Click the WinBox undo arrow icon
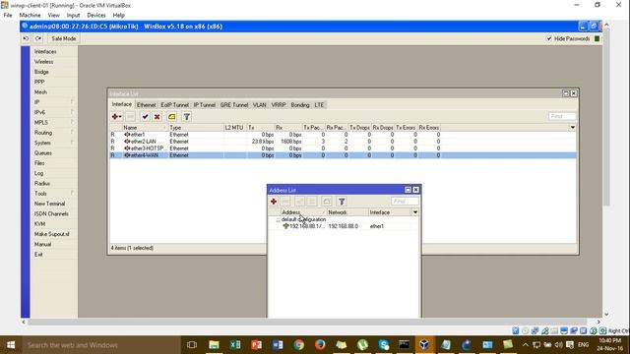The image size is (630, 354). tap(27, 38)
